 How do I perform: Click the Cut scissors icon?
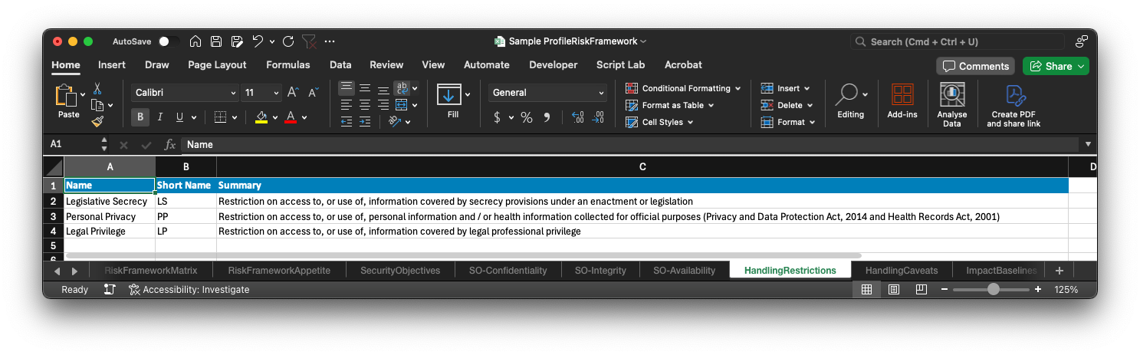click(x=97, y=88)
